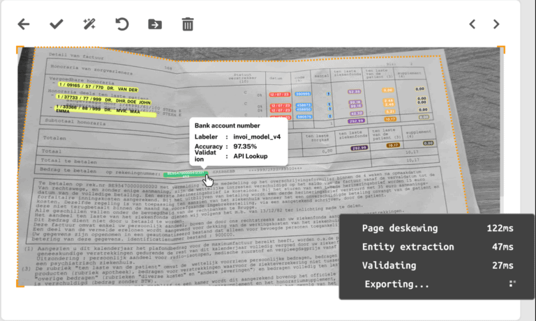The width and height of the screenshot is (536, 321).
Task: Go to next document chevron
Action: [x=496, y=24]
